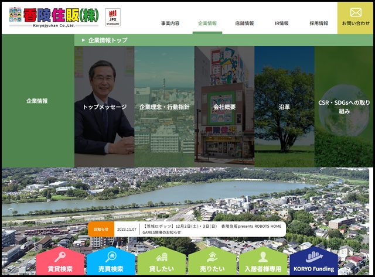Open the 沿革 tree card
Screen dimensions: 375x277
[284, 107]
